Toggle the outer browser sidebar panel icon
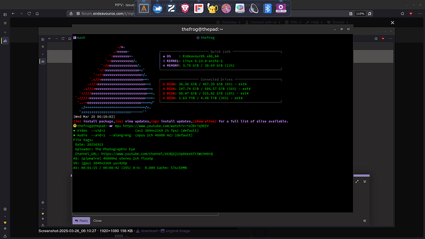This screenshot has width=425, height=239. pyautogui.click(x=5, y=14)
